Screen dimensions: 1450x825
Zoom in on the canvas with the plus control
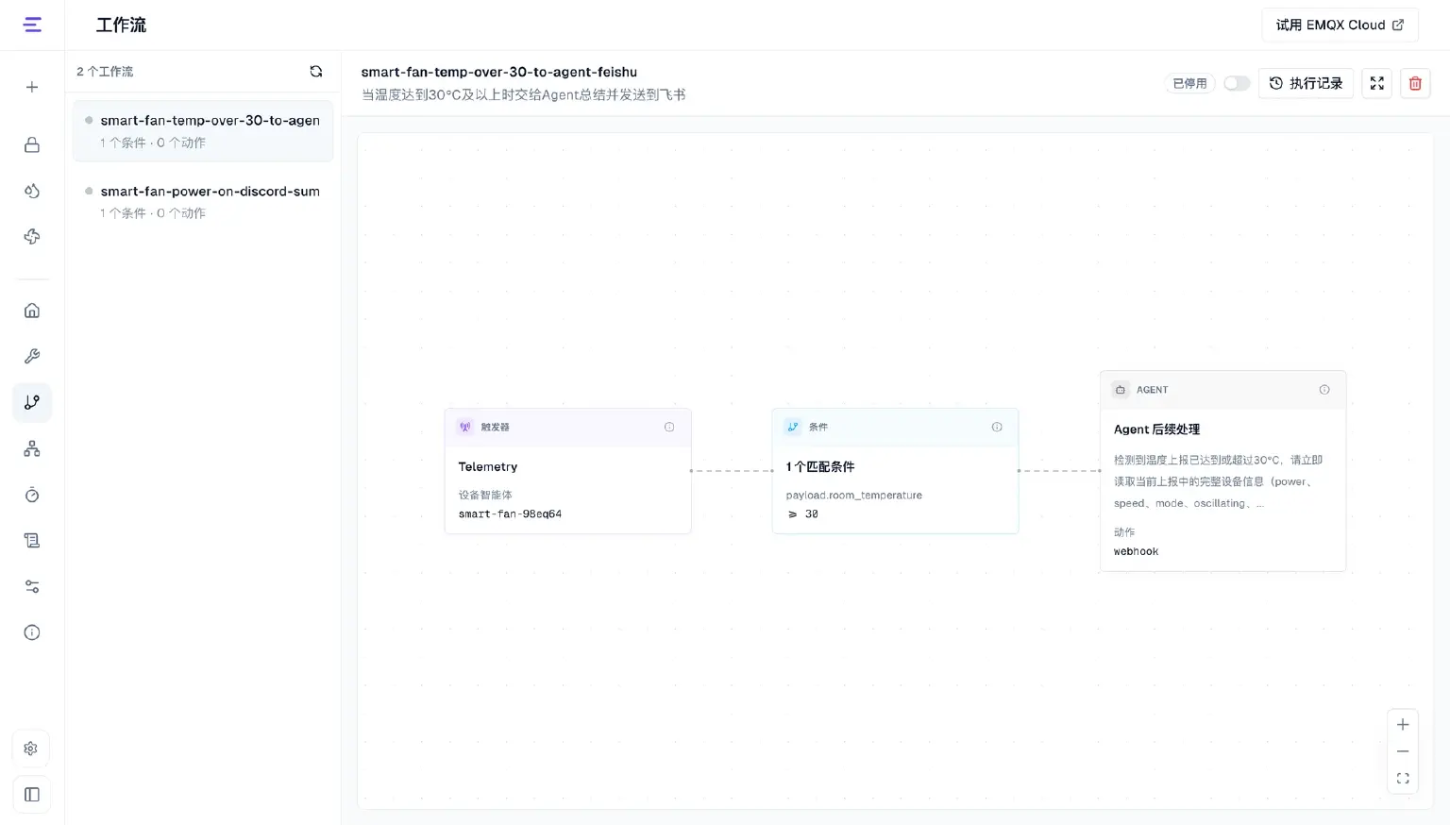coord(1403,725)
